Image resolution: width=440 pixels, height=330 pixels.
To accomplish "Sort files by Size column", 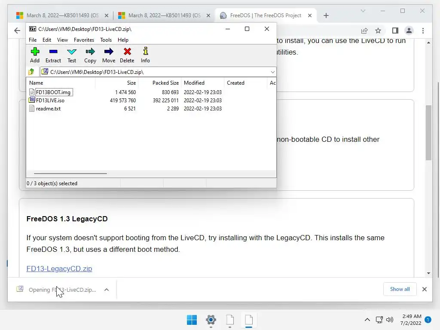I will (116, 83).
